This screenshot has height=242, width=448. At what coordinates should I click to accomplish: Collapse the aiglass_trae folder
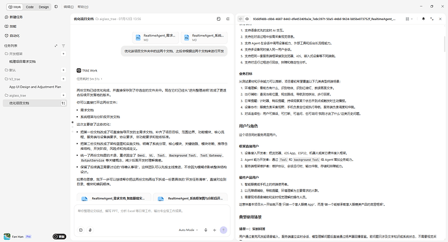[x=15, y=95]
